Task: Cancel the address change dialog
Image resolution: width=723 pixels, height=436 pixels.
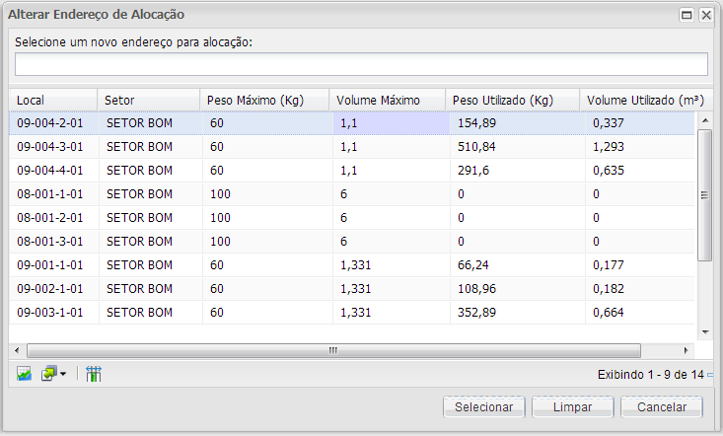Action: [661, 407]
